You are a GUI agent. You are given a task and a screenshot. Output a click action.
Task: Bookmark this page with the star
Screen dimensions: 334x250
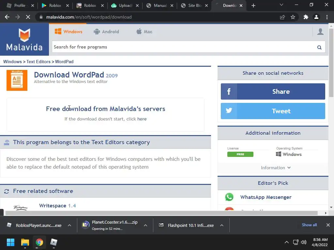click(x=293, y=17)
